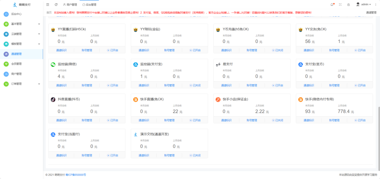Toggle 已开启 status on 易支付 card

[278, 85]
